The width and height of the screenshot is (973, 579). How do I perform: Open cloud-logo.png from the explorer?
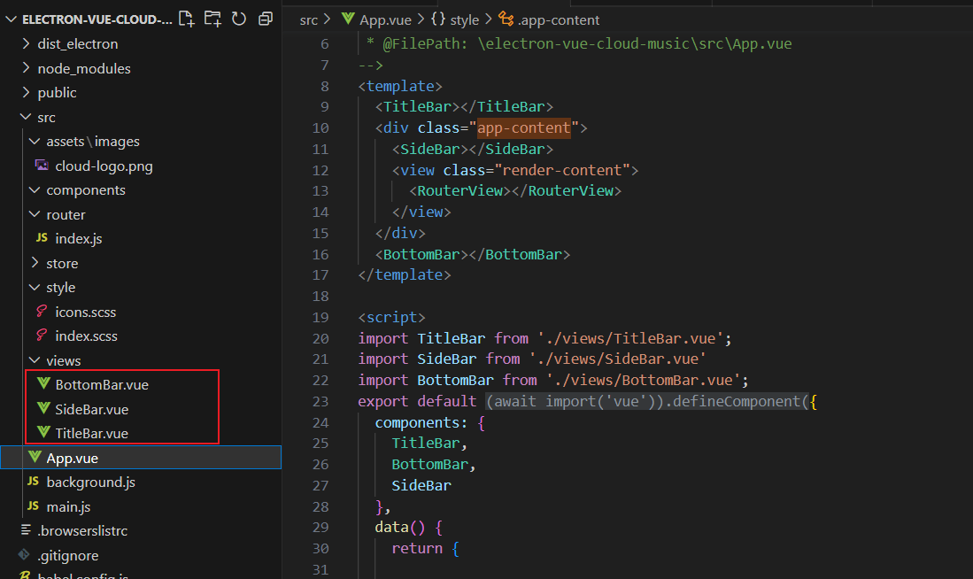point(104,166)
